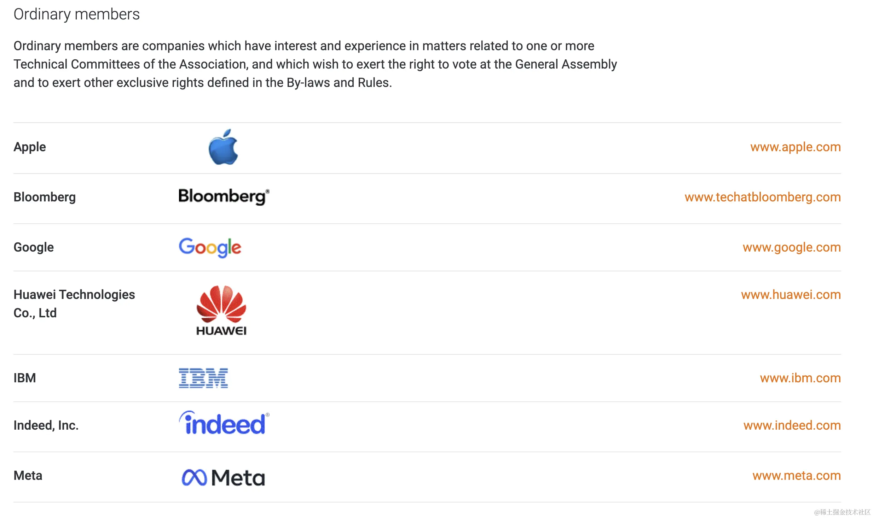The image size is (873, 518).
Task: Click the Ordinary members heading
Action: pos(76,14)
